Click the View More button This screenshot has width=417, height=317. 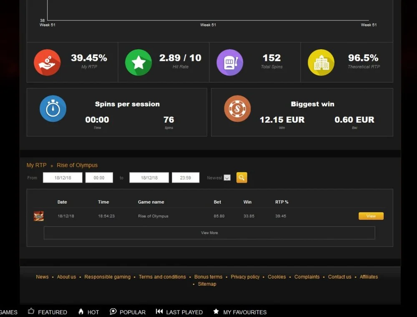click(x=209, y=233)
